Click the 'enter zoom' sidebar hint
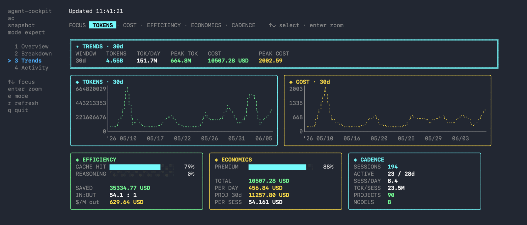Image resolution: width=527 pixels, height=225 pixels. click(x=25, y=89)
